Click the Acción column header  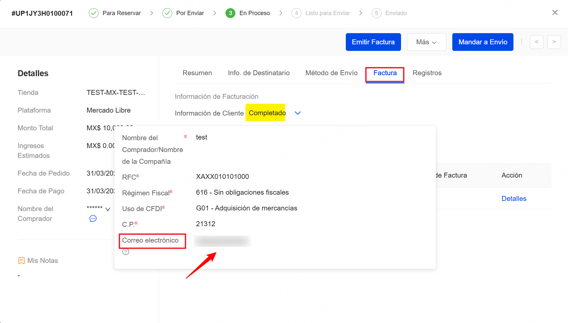click(x=512, y=175)
